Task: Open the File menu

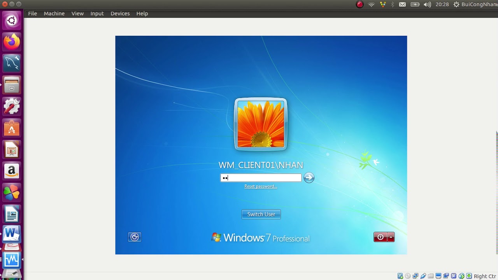Action: (33, 13)
